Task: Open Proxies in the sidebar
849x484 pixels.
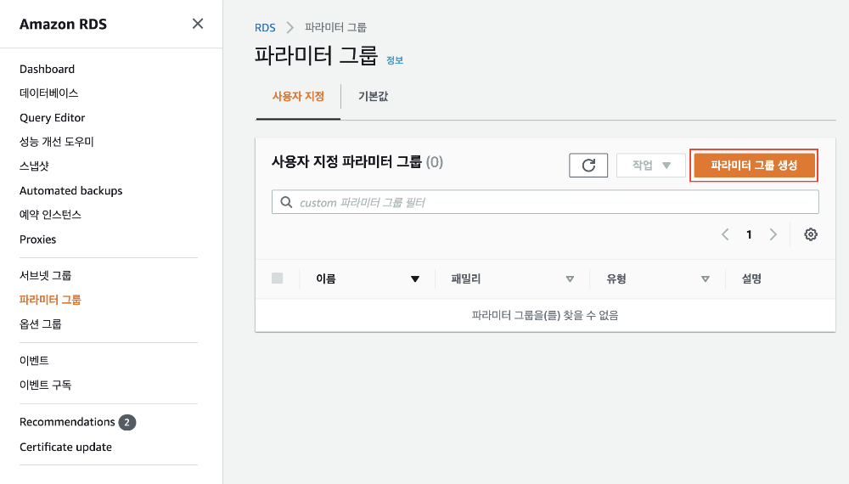Action: coord(38,239)
